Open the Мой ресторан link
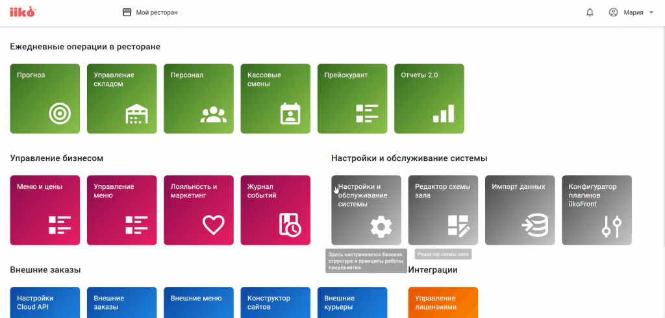Screen dimensions: 665x318 pyautogui.click(x=157, y=13)
